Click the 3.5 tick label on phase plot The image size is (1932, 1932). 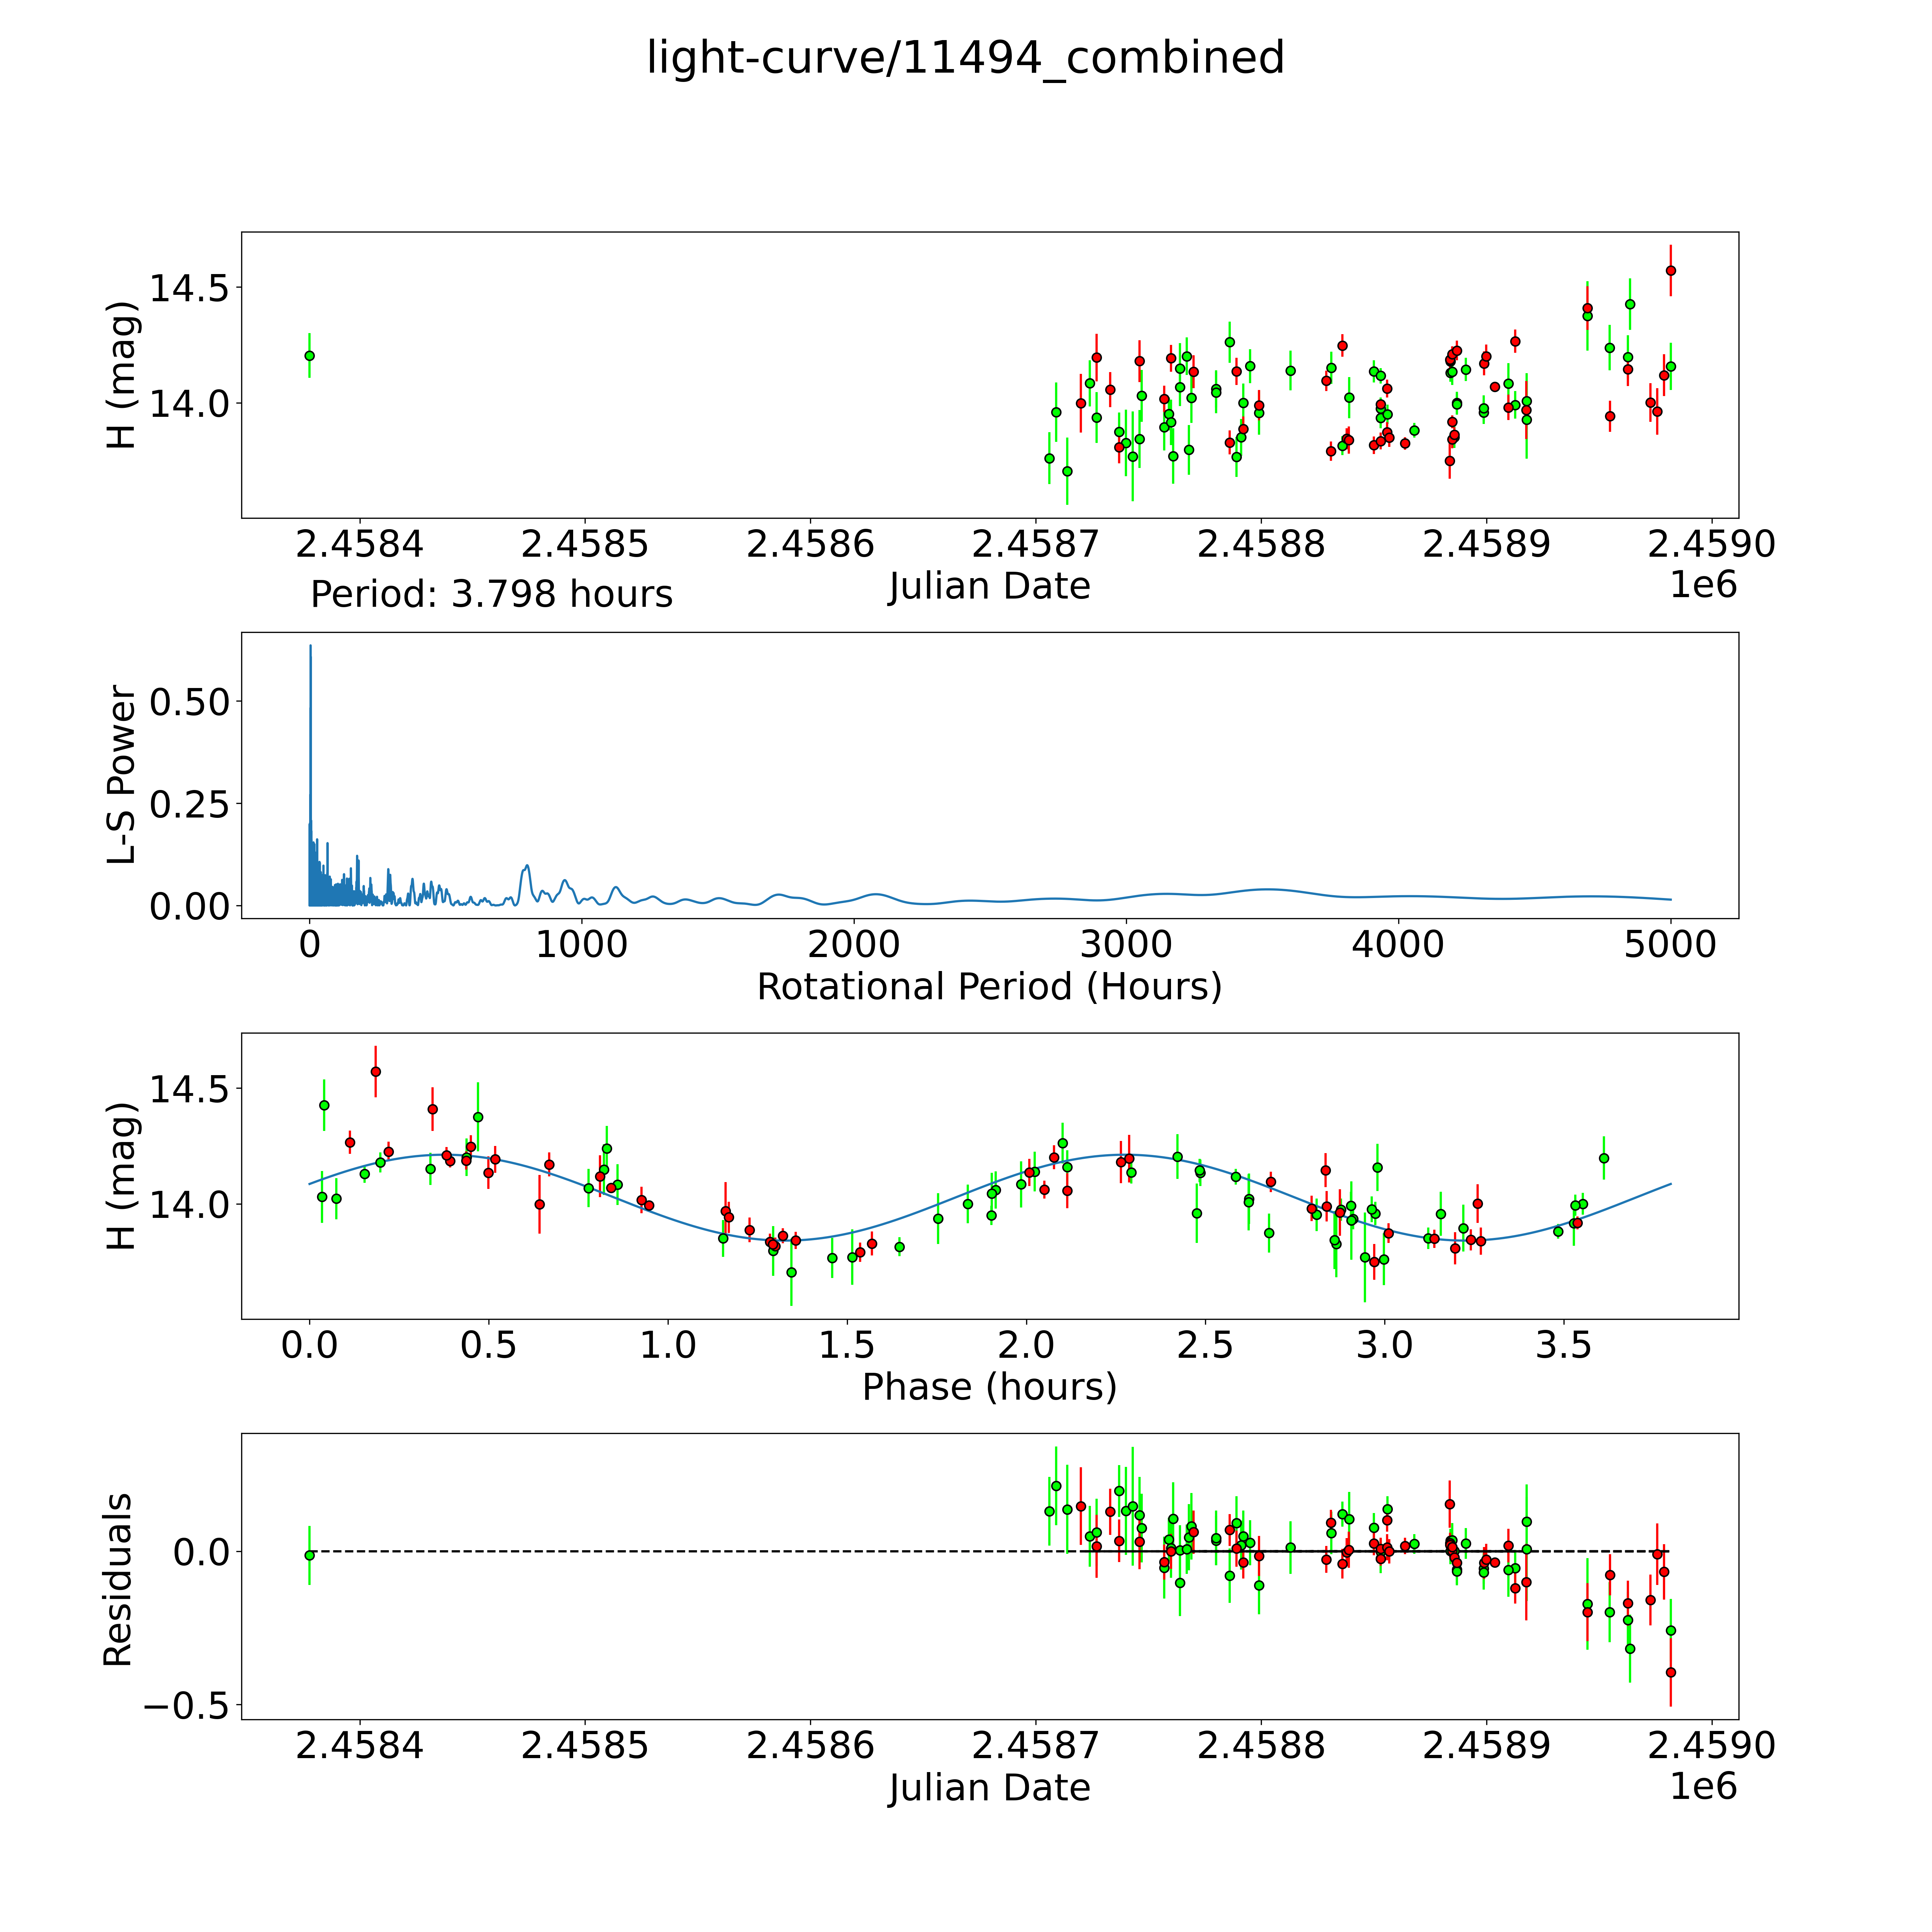coord(1563,1345)
